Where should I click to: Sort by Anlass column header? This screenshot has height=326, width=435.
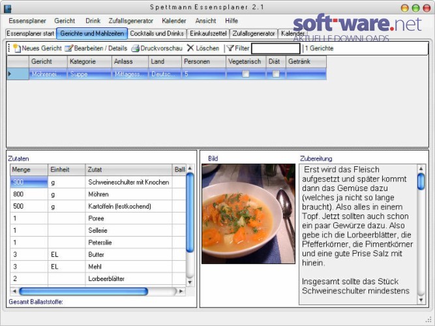130,61
